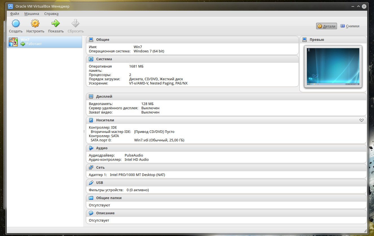This screenshot has height=236, width=374.
Task: Collapse the Носители section with the chevron
Action: 362,120
